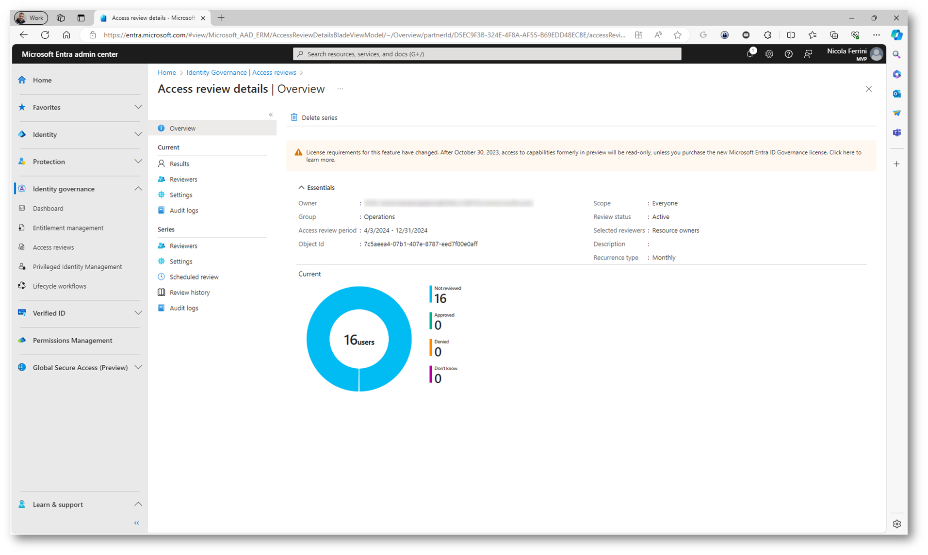The image size is (928, 555).
Task: Click the browser refresh icon
Action: [x=45, y=35]
